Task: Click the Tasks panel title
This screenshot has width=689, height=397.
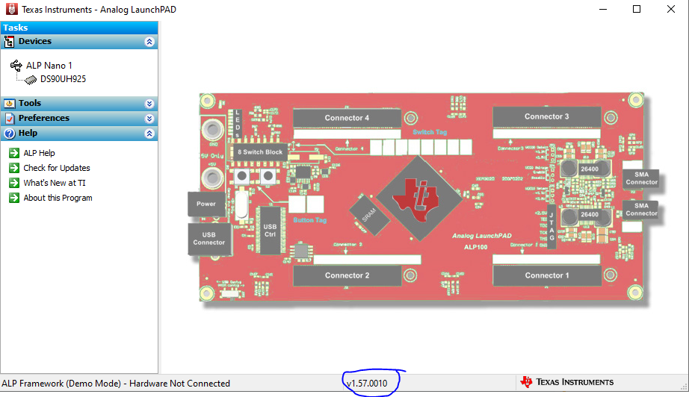Action: coord(16,28)
